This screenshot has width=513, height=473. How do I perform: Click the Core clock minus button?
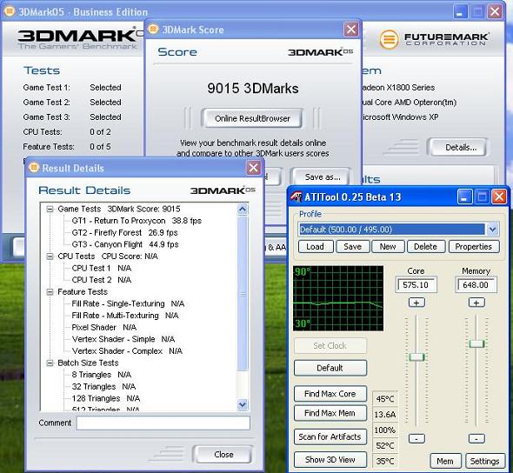pos(416,438)
